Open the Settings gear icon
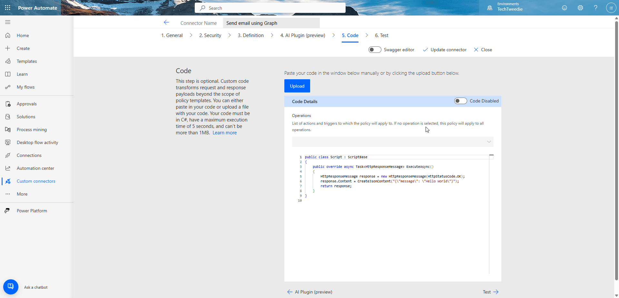619x298 pixels. [580, 8]
